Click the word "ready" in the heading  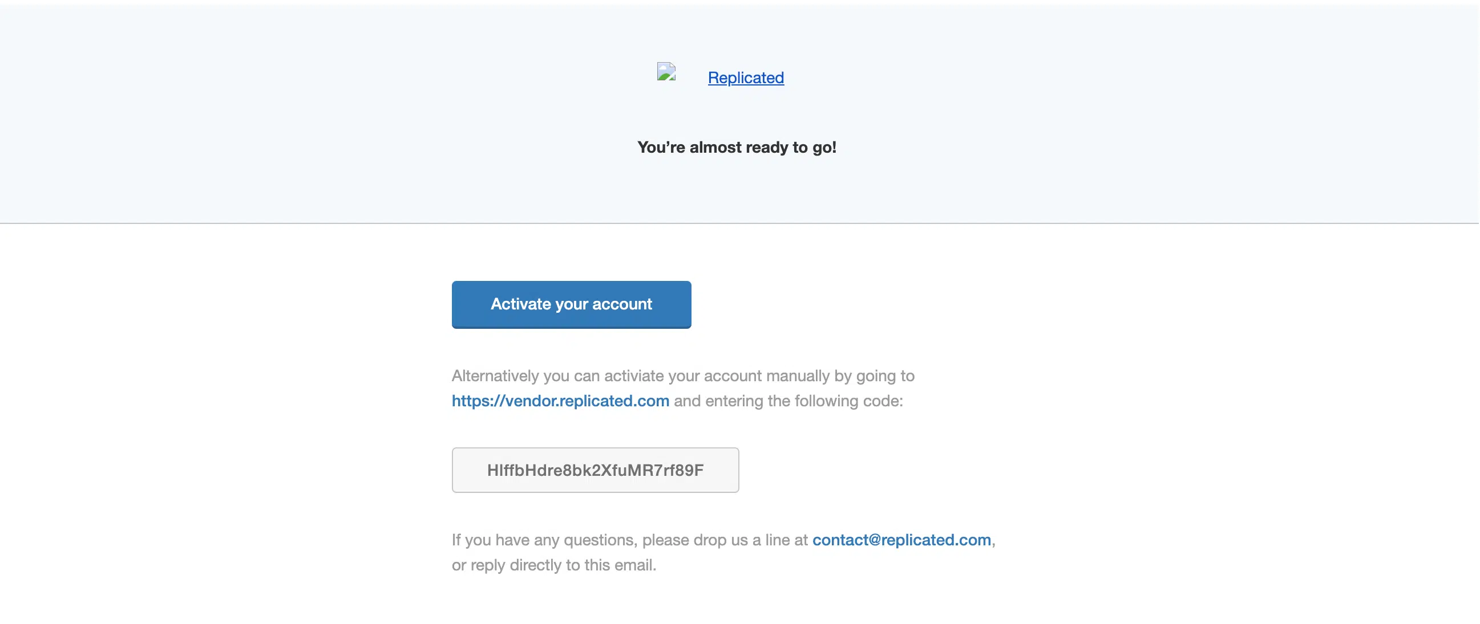767,148
